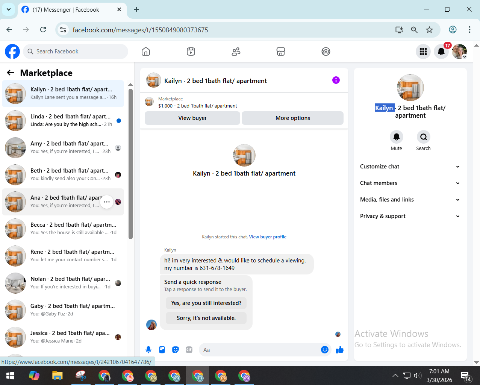
Task: Send 'Sorry, it's not available.' quick response
Action: pos(206,318)
